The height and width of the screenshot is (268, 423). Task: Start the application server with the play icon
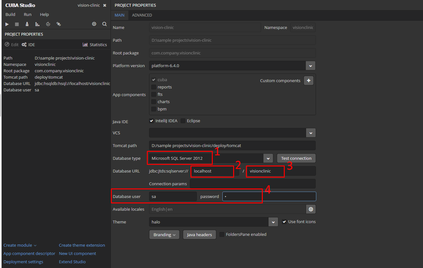tap(7, 24)
